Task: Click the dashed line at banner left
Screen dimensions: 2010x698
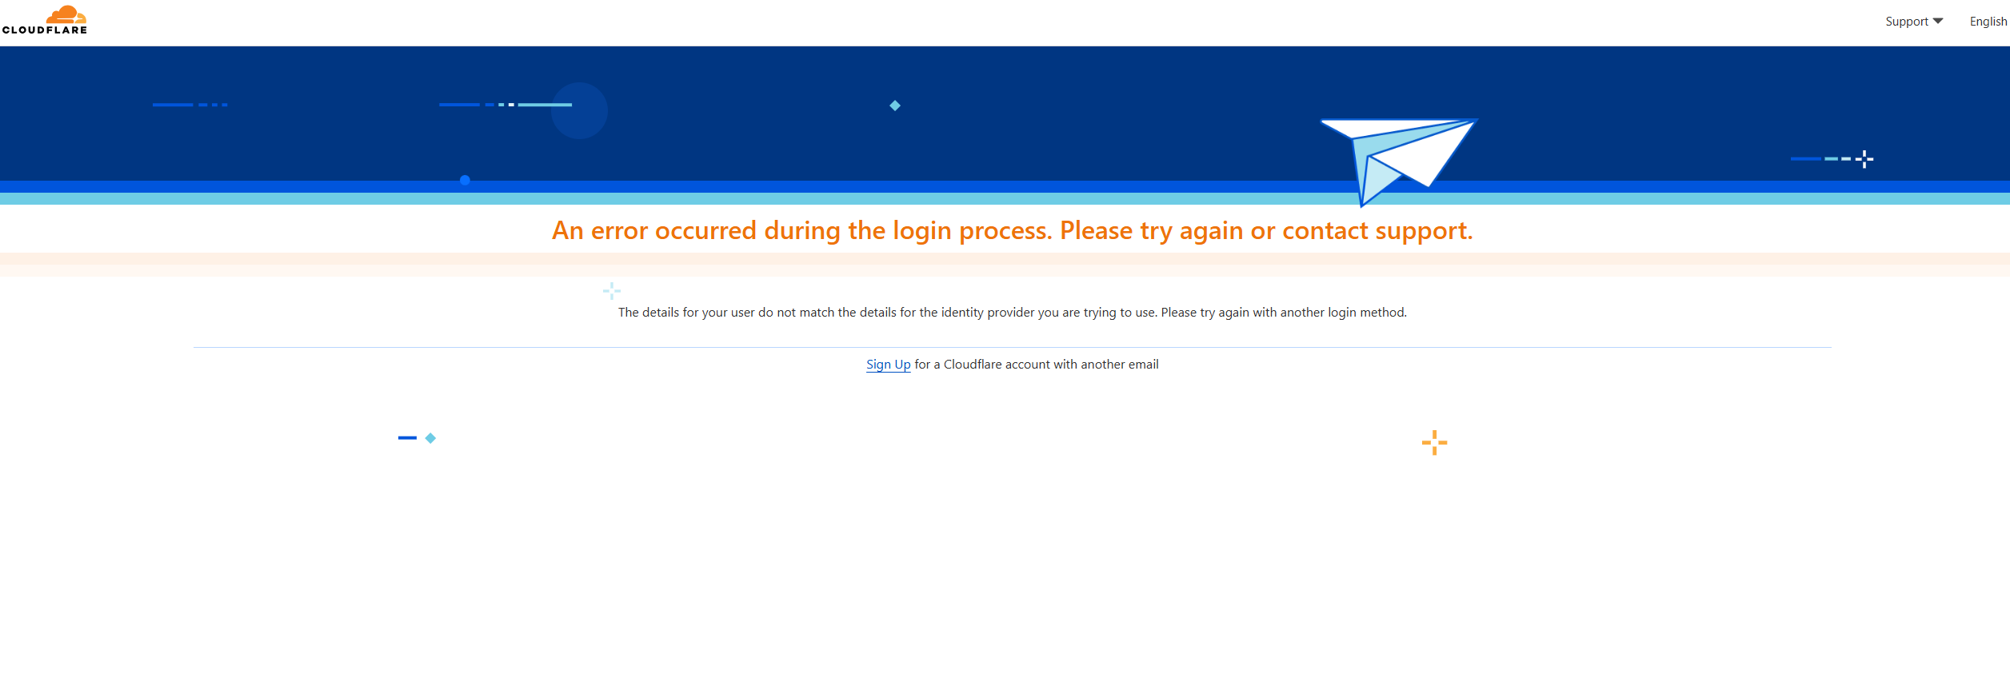Action: click(x=190, y=105)
